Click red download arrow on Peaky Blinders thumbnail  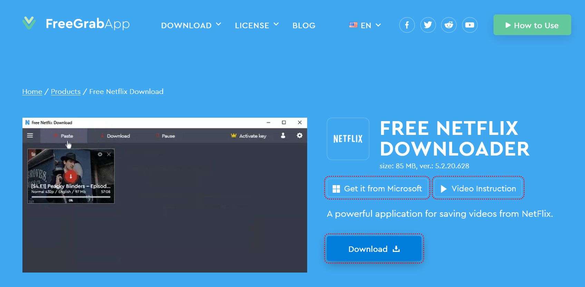[x=71, y=176]
